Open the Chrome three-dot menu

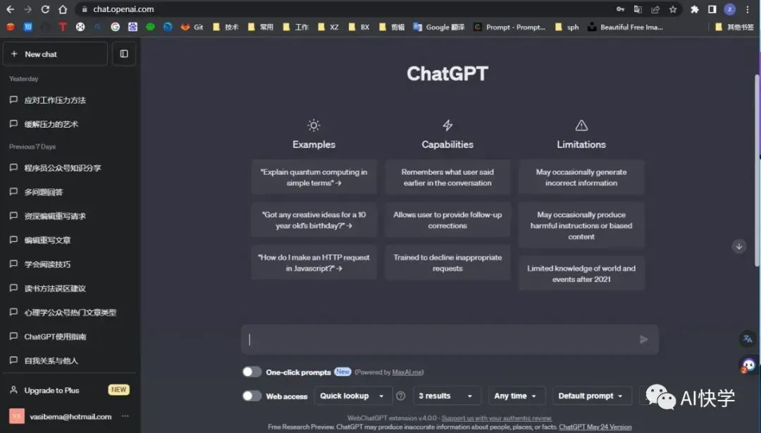pos(748,10)
